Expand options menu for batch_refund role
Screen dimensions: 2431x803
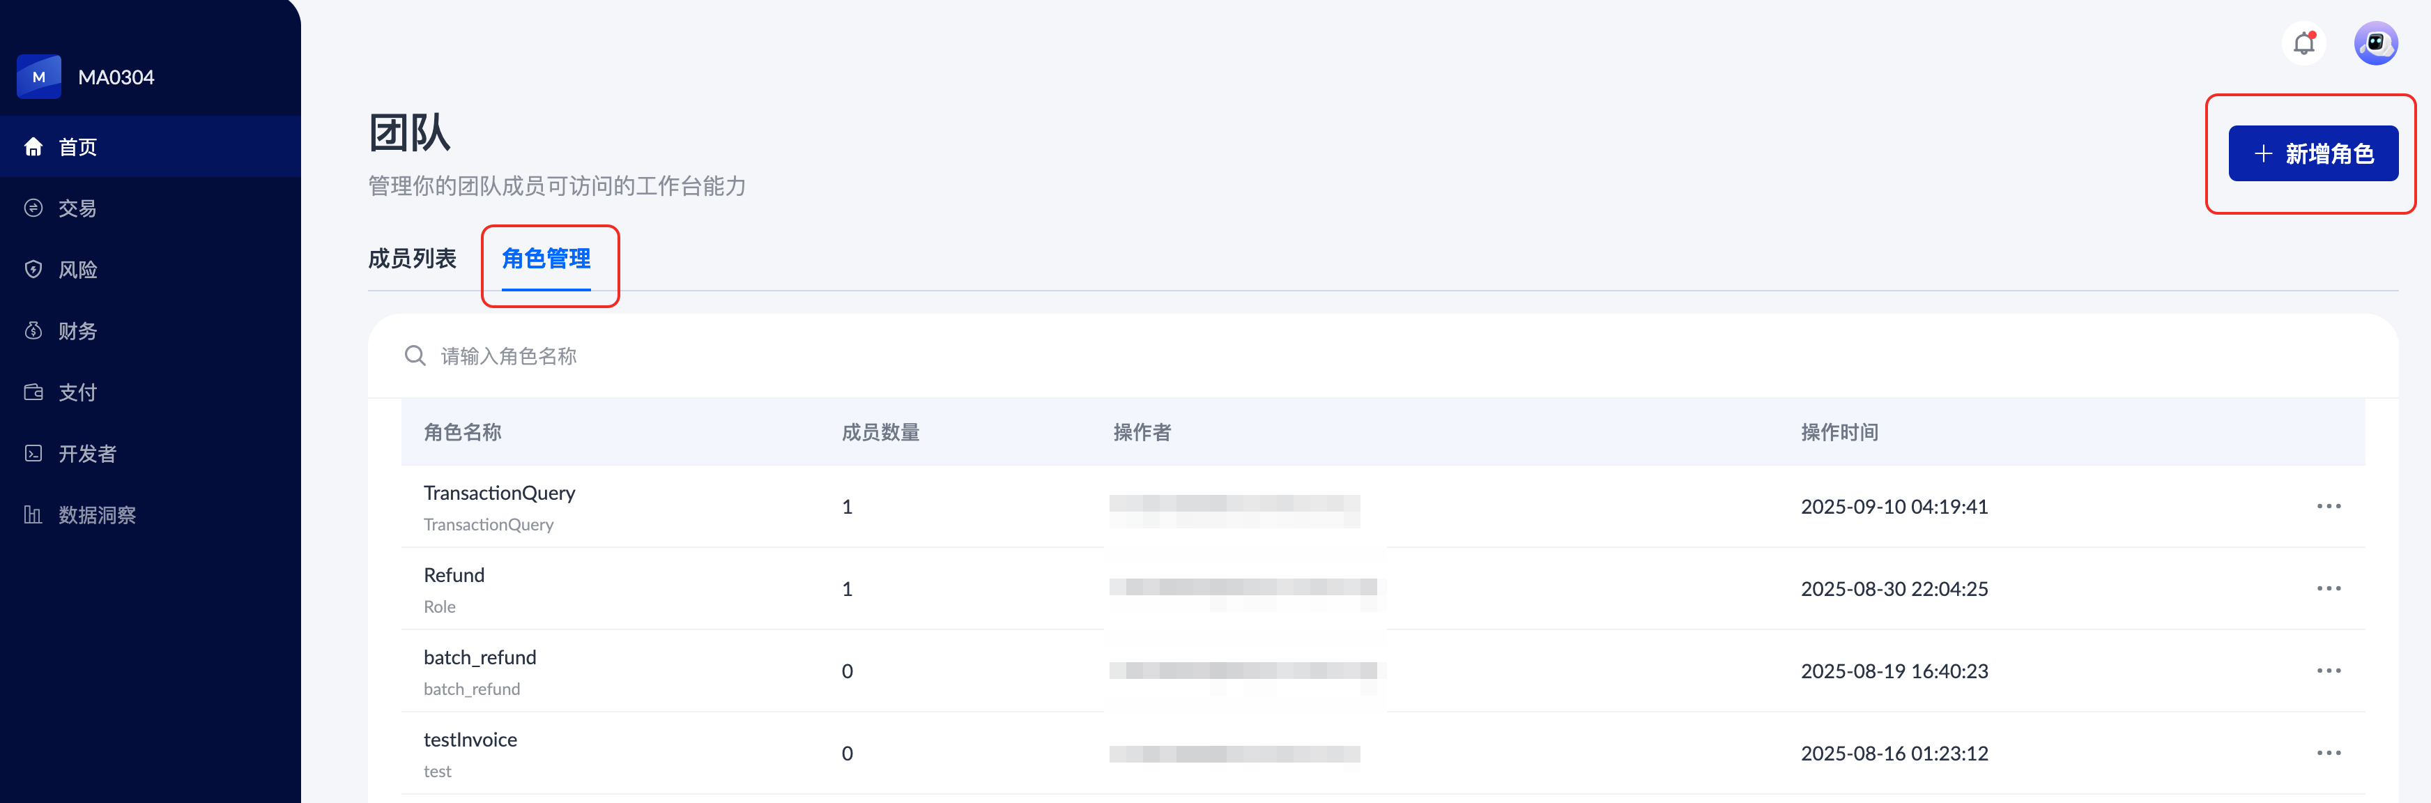(x=2328, y=670)
